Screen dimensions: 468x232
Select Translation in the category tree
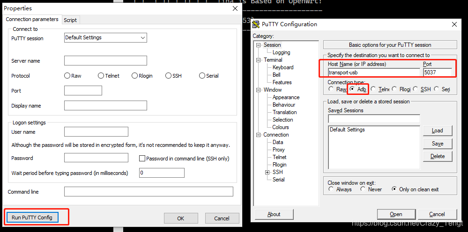[x=285, y=112]
